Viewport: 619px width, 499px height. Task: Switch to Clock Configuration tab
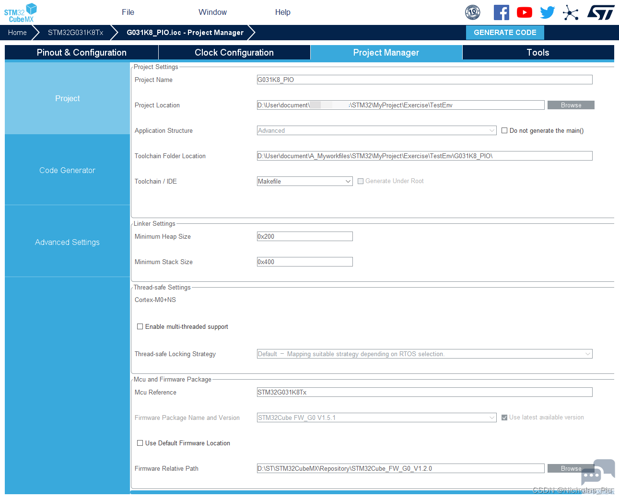(x=234, y=52)
